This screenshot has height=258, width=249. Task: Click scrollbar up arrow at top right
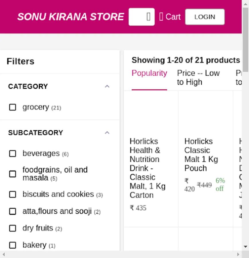point(245,4)
